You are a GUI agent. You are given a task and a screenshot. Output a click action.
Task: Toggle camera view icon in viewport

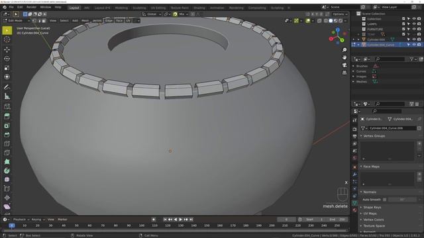coord(344,65)
